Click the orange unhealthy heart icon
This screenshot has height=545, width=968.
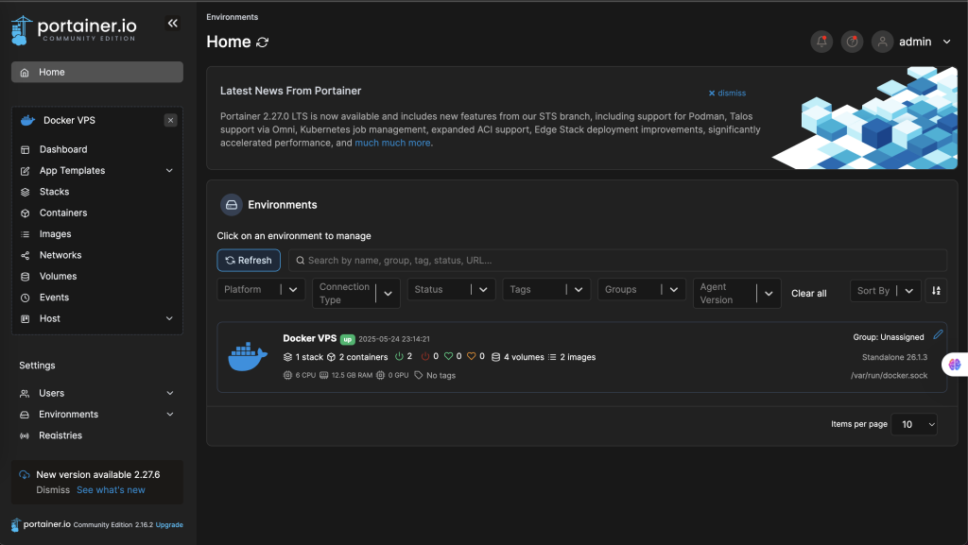pos(471,356)
